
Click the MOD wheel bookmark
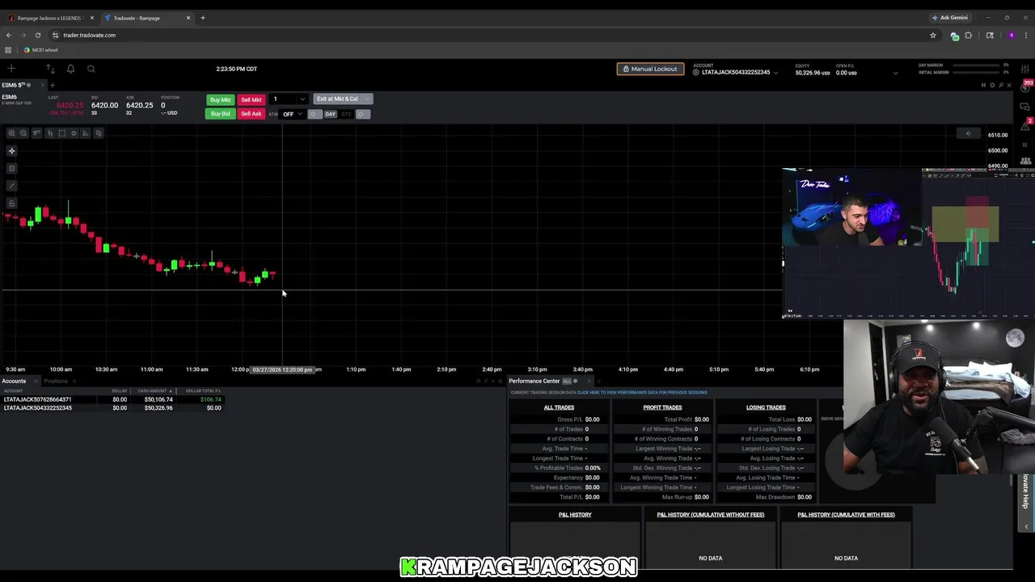tap(40, 50)
